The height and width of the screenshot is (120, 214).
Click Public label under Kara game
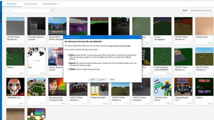tap(42, 73)
